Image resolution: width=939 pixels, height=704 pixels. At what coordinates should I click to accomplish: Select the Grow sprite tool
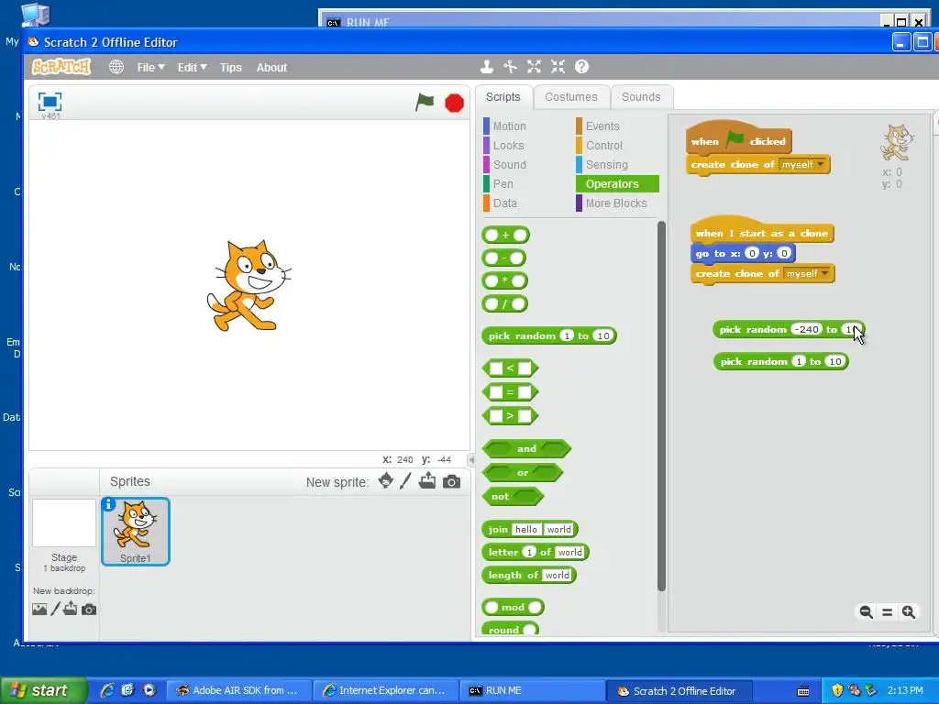click(535, 67)
